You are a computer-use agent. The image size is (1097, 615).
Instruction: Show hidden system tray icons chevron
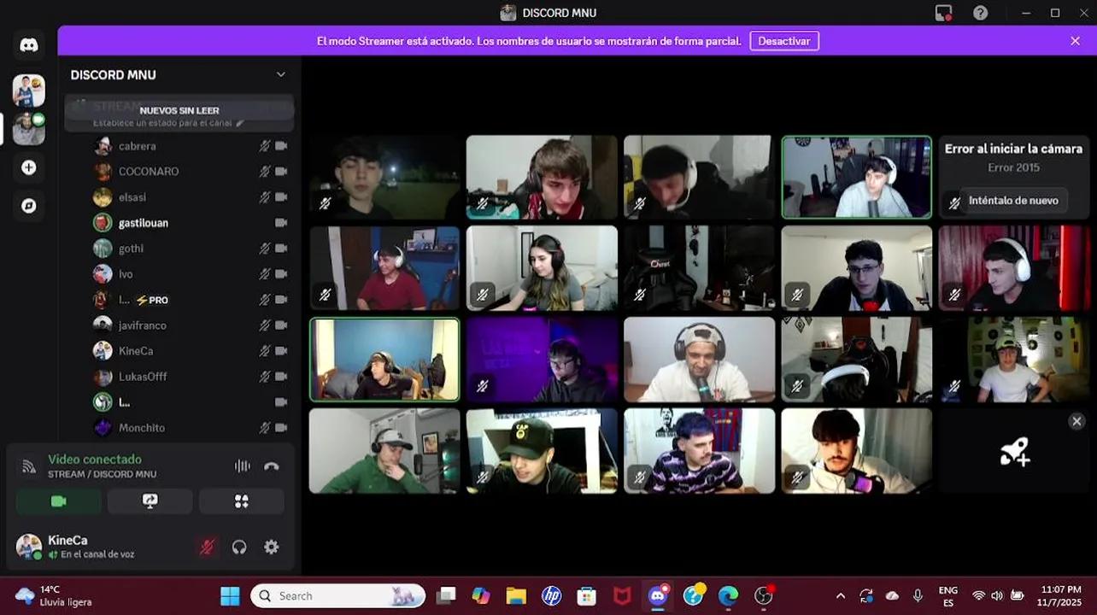(x=841, y=595)
